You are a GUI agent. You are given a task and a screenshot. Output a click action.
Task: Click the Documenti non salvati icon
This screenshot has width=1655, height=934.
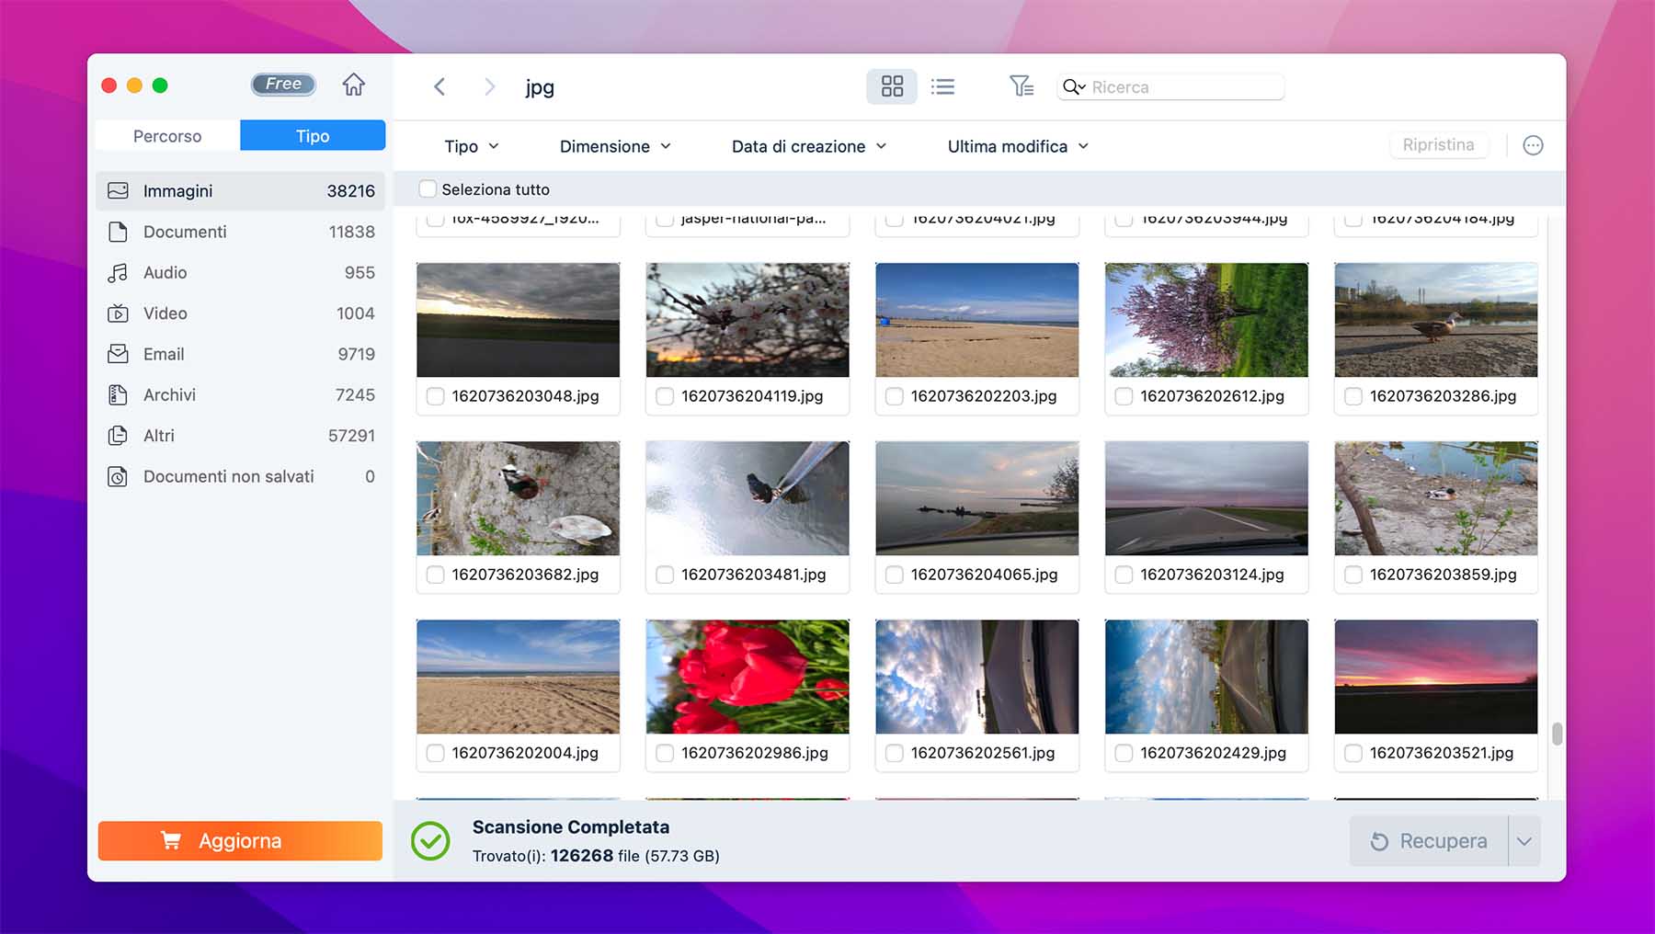click(x=118, y=476)
